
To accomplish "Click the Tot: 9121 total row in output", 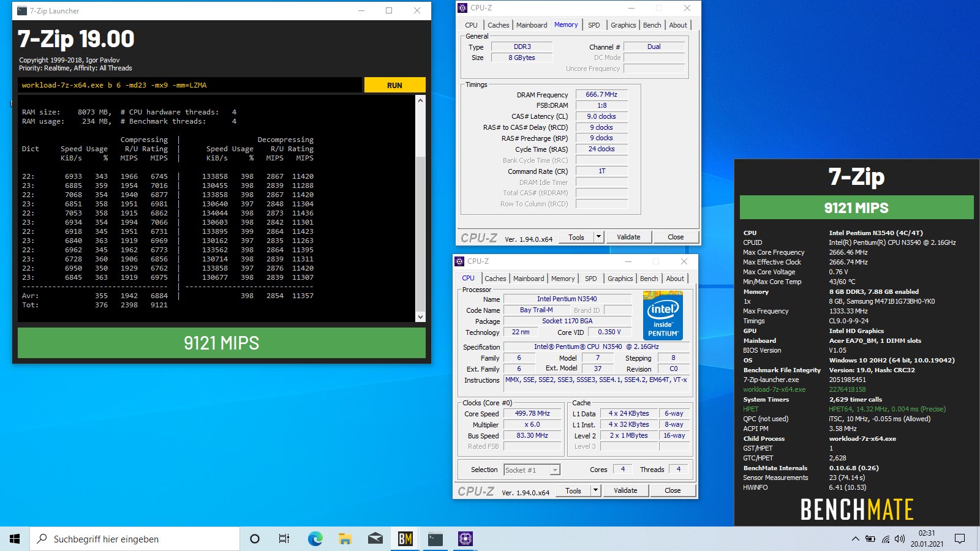I will 95,305.
